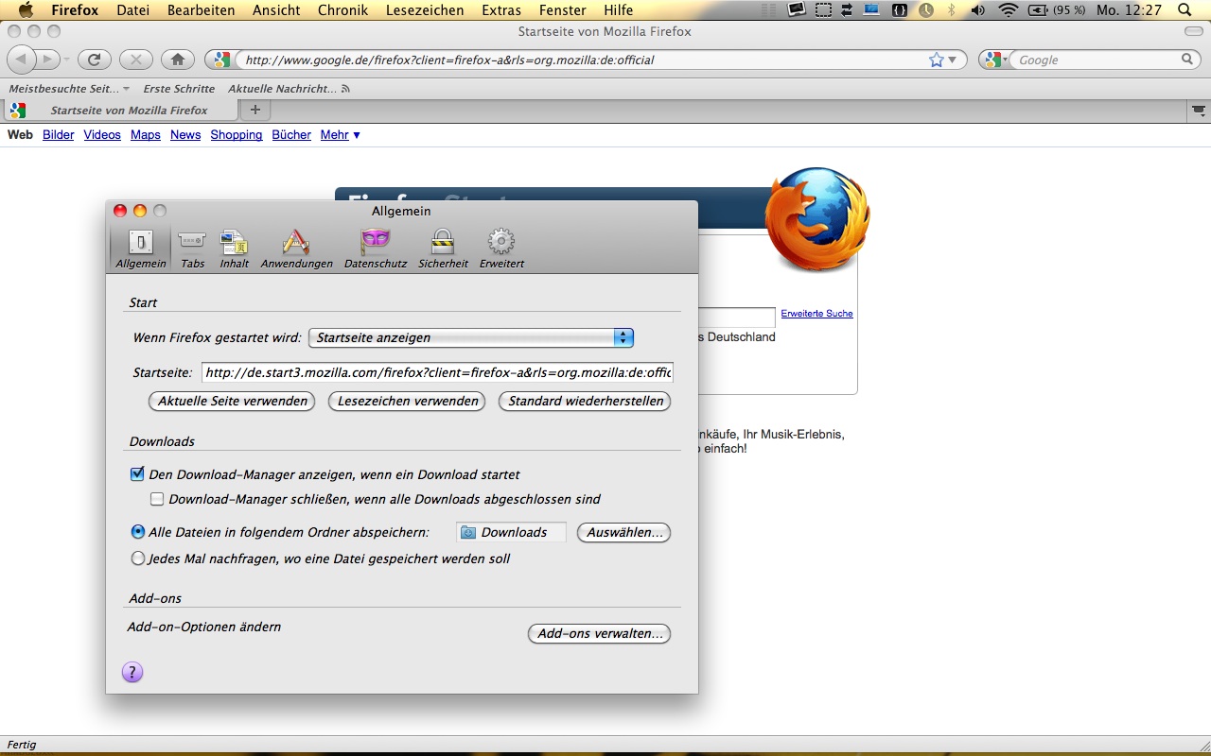The image size is (1211, 756).
Task: Click the sync arrows menu bar icon
Action: (847, 10)
